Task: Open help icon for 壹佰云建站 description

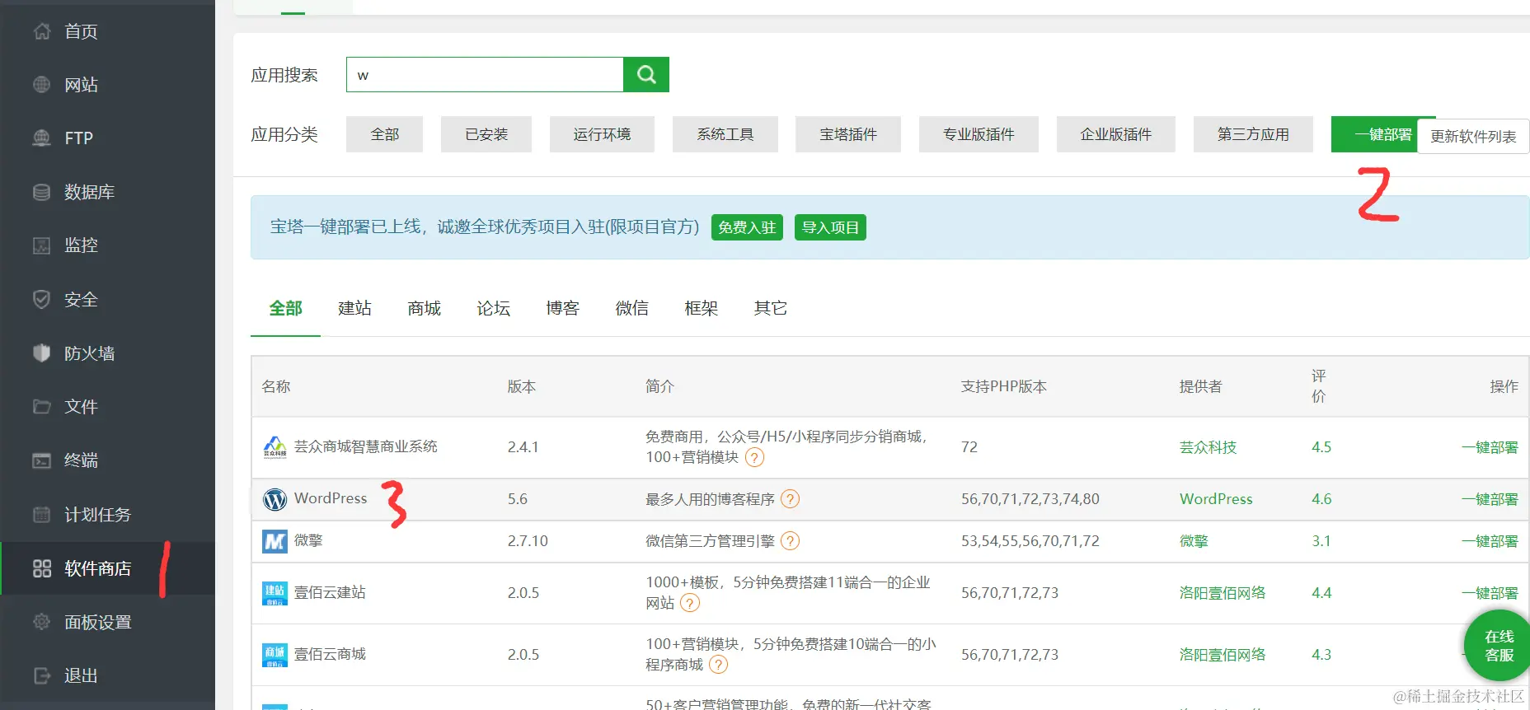Action: tap(690, 603)
